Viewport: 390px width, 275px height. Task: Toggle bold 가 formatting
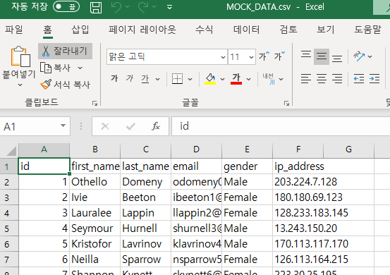click(114, 78)
